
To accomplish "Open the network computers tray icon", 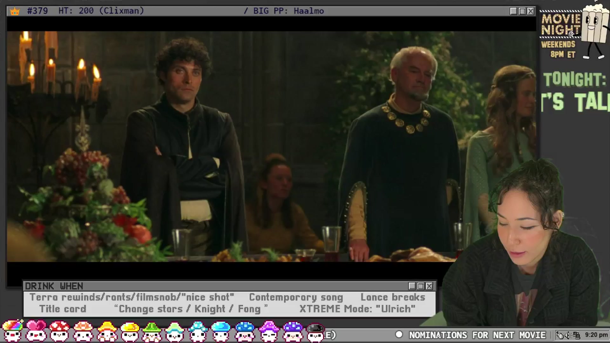I will coord(577,335).
